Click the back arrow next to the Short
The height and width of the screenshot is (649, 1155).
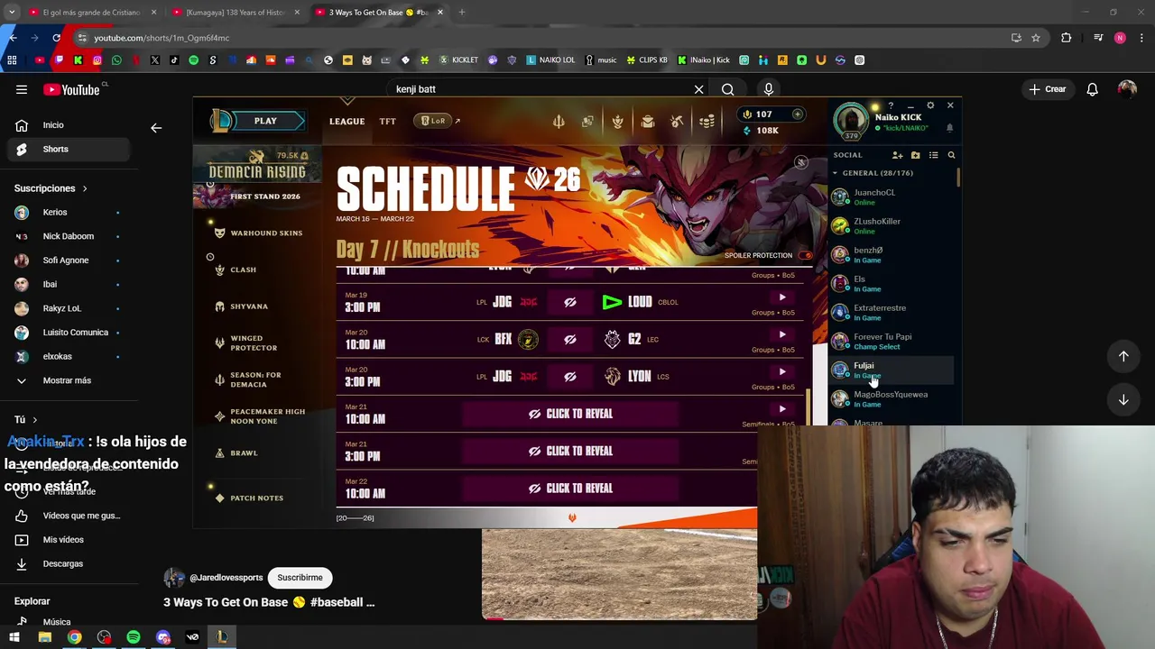156,128
